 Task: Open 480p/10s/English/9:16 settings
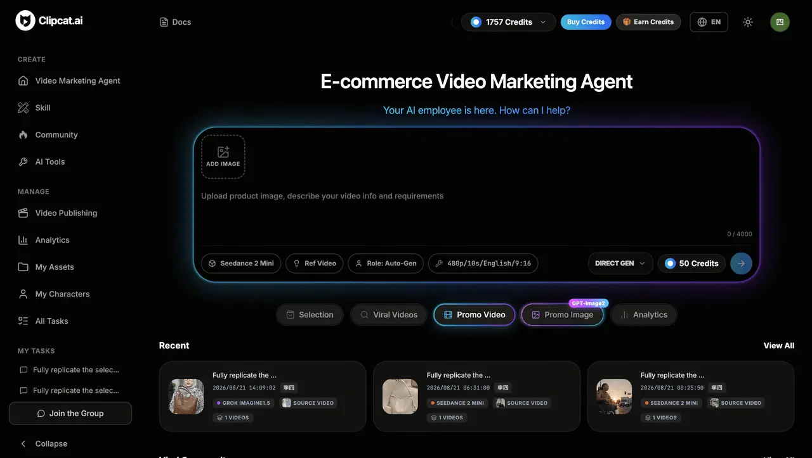[x=483, y=264]
